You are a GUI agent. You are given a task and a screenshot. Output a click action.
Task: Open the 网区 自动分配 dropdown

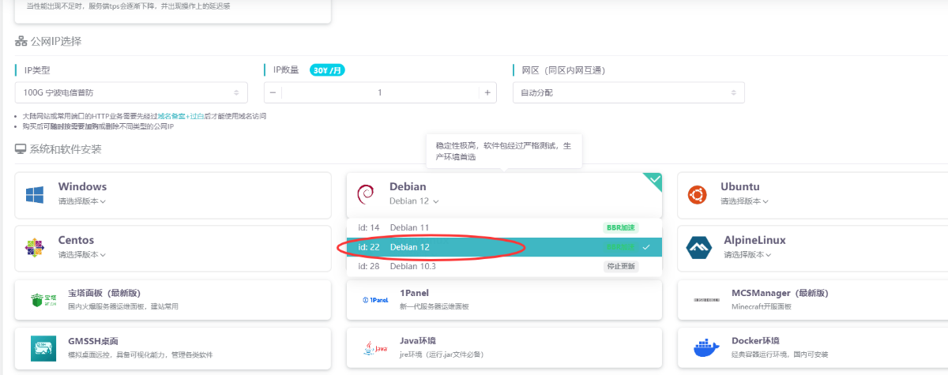click(628, 92)
